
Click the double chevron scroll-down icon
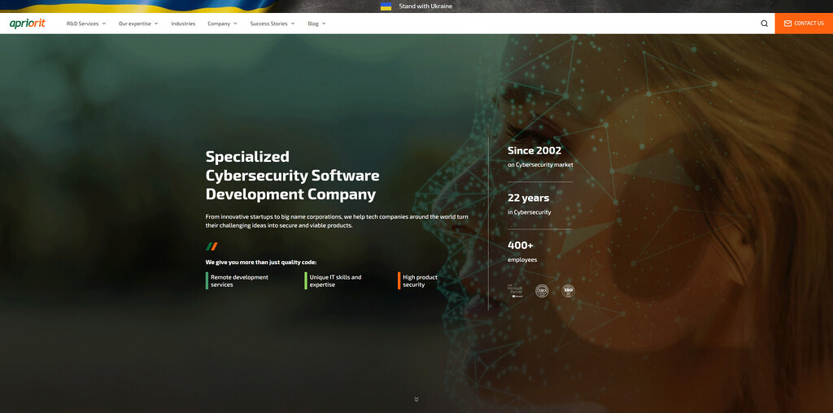pyautogui.click(x=416, y=399)
